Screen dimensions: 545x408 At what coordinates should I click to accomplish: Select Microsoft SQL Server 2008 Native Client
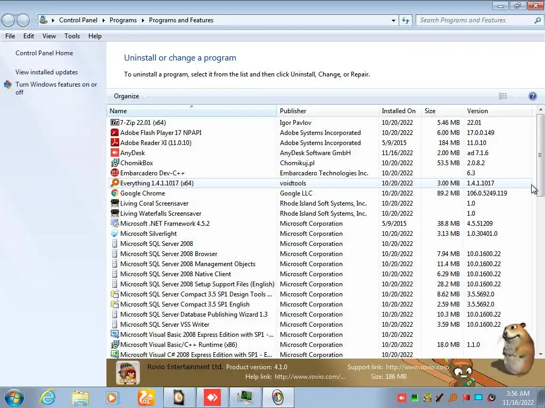[x=319, y=274]
